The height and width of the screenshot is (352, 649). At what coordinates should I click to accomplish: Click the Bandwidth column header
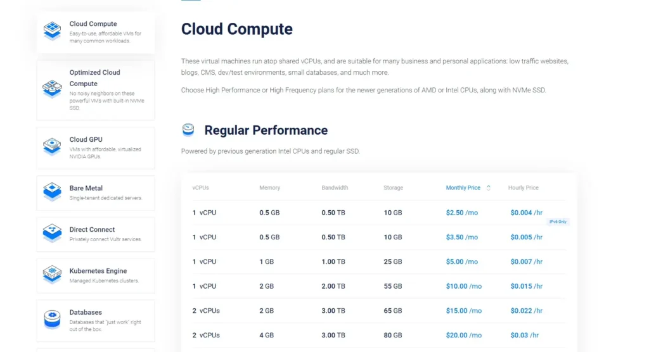coord(335,188)
